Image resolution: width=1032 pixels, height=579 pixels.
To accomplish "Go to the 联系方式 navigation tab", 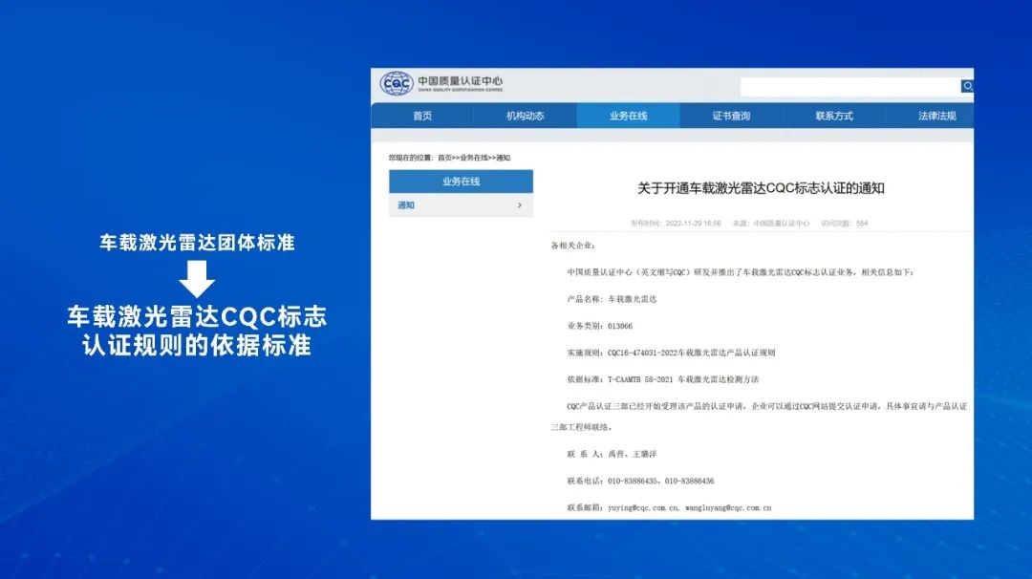I will (834, 116).
